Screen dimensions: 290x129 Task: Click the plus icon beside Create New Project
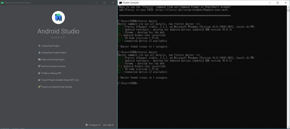click(39, 46)
